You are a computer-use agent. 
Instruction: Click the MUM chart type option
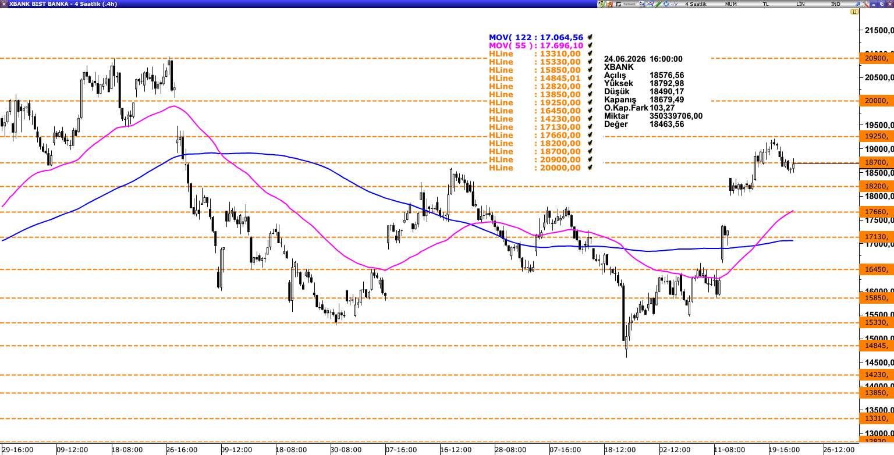[730, 4]
